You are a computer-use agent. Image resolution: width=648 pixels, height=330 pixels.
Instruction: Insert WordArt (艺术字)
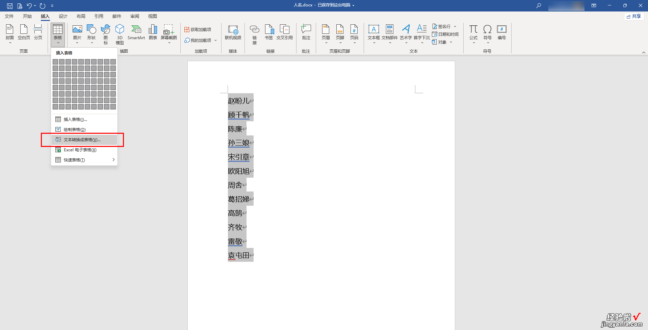click(x=406, y=34)
